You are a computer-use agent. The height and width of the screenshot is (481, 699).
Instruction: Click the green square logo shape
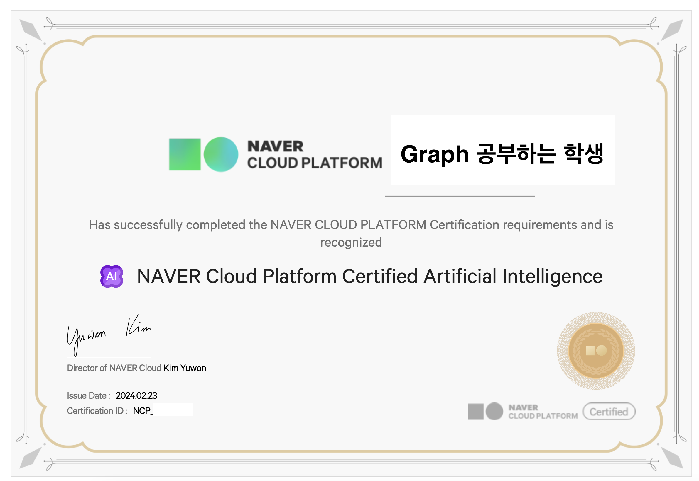tap(185, 154)
